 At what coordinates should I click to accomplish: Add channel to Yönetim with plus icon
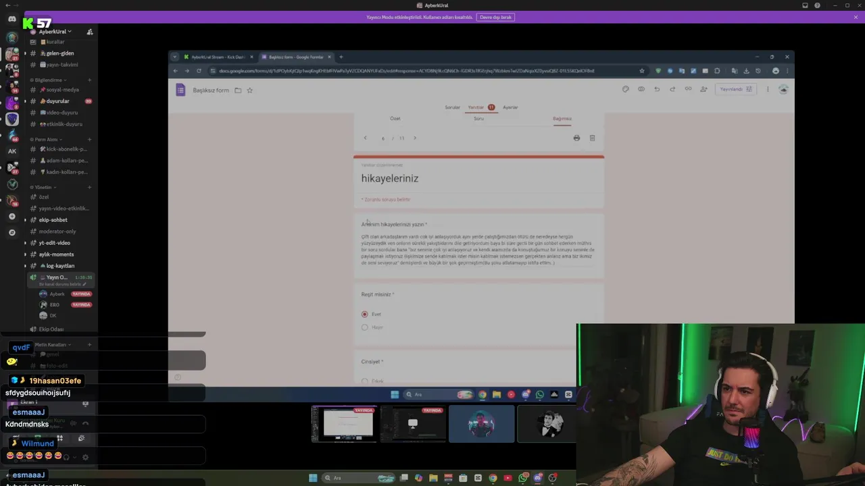click(x=89, y=187)
